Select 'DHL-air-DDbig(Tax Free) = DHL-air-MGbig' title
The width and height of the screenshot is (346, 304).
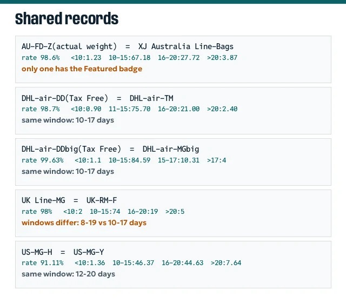(110, 149)
